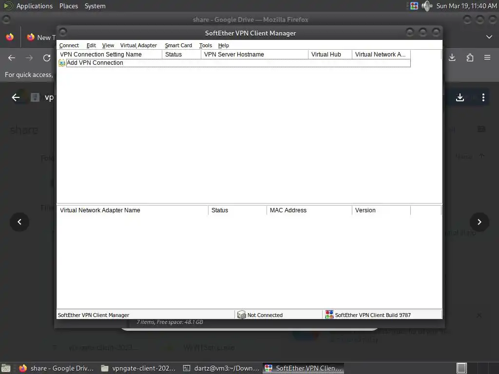Viewport: 499px width, 374px height.
Task: Switch to SoftEther VPN Client taskbar item
Action: pyautogui.click(x=304, y=368)
